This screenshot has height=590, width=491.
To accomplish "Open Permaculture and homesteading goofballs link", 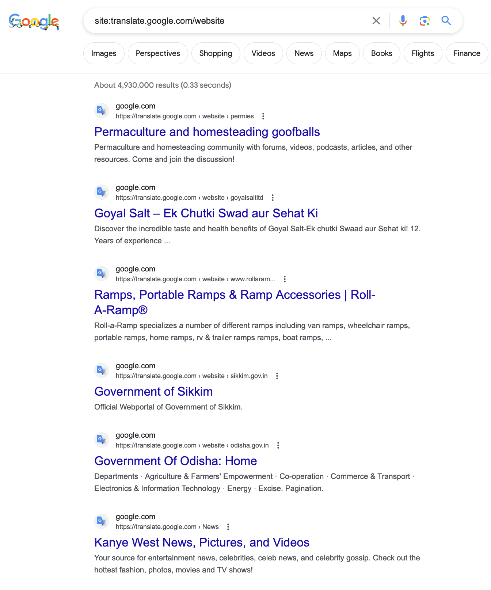I will click(x=207, y=132).
